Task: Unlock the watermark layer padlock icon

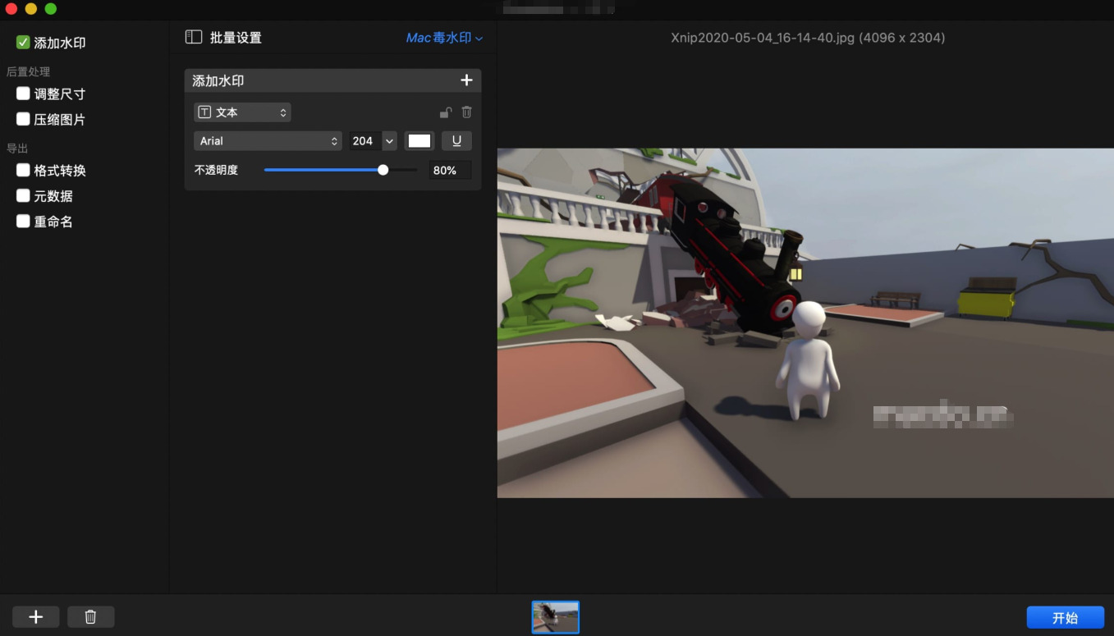Action: click(446, 112)
